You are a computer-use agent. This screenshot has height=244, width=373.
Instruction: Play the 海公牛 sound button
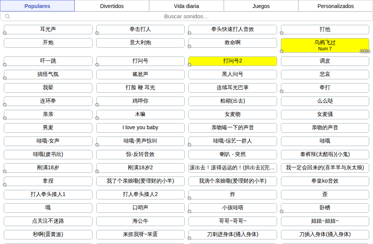(140, 221)
